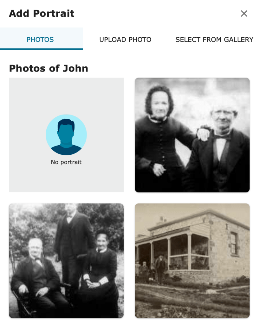Click the standing man in garden photo
259x324 pixels.
(x=73, y=244)
